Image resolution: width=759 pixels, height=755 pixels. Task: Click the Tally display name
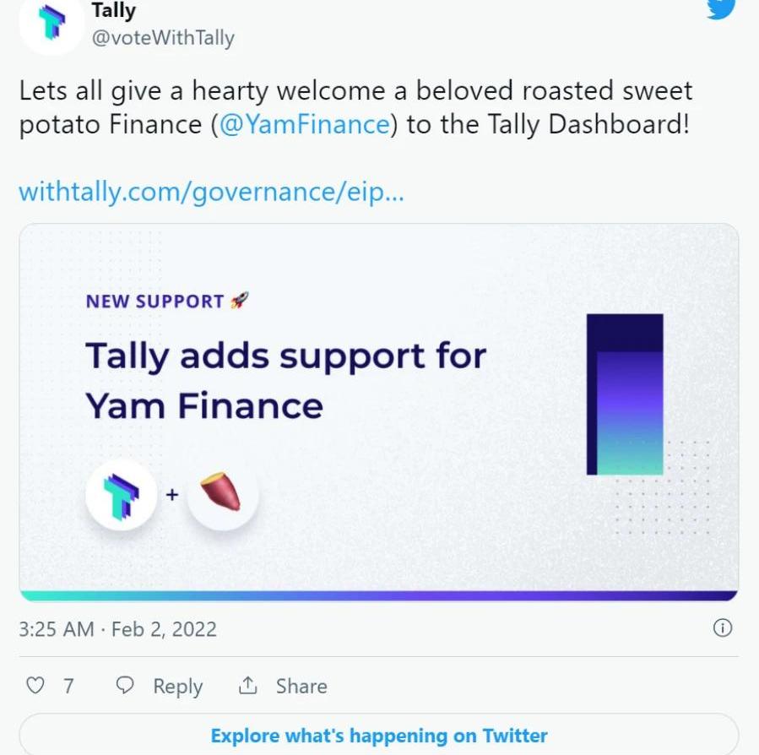(x=114, y=11)
